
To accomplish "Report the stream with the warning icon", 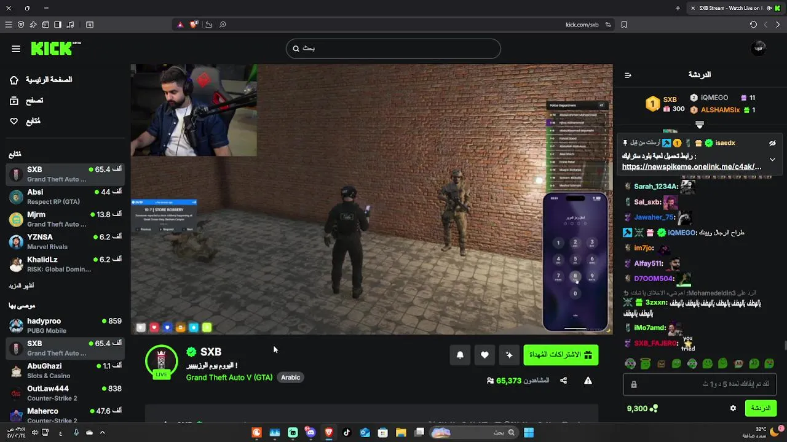I will [588, 381].
